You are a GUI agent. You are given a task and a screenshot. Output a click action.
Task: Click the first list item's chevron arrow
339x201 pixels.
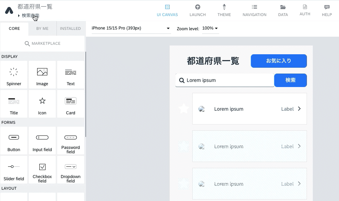(299, 109)
